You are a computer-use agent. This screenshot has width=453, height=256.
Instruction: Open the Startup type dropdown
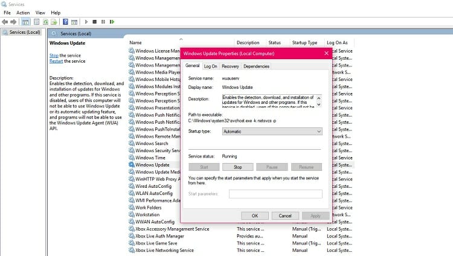coord(272,132)
